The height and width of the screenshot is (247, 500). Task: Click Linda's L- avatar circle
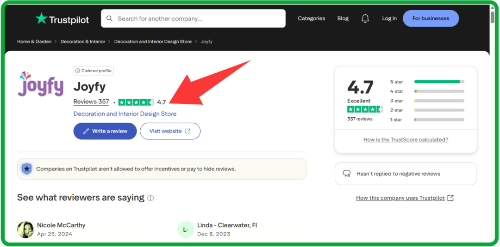click(186, 229)
